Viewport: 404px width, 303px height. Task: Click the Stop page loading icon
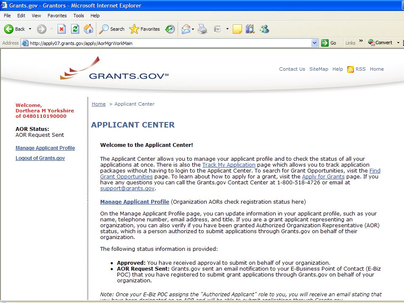pos(61,29)
